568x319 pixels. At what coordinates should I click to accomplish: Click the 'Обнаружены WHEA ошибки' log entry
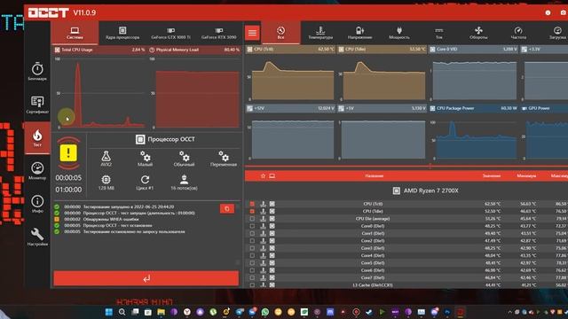pyautogui.click(x=111, y=219)
